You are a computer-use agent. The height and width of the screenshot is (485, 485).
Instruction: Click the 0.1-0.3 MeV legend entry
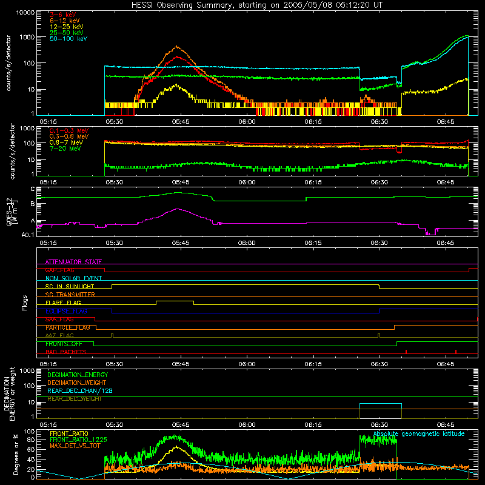(69, 130)
